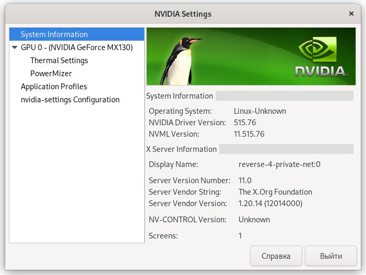Click the NVML version value 11.515.76
This screenshot has height=275, width=366.
click(249, 134)
